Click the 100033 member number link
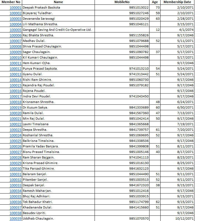The height and width of the screenshot is (221, 213). click(x=16, y=185)
